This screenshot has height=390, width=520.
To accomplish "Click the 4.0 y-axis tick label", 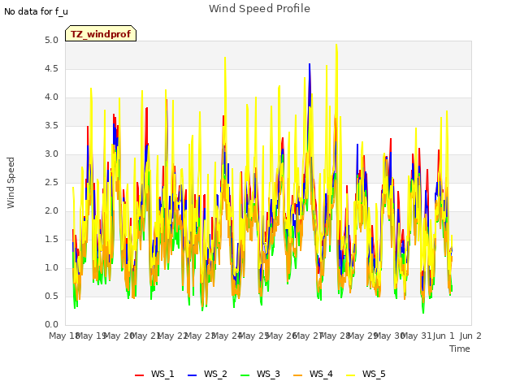I will pos(51,97).
